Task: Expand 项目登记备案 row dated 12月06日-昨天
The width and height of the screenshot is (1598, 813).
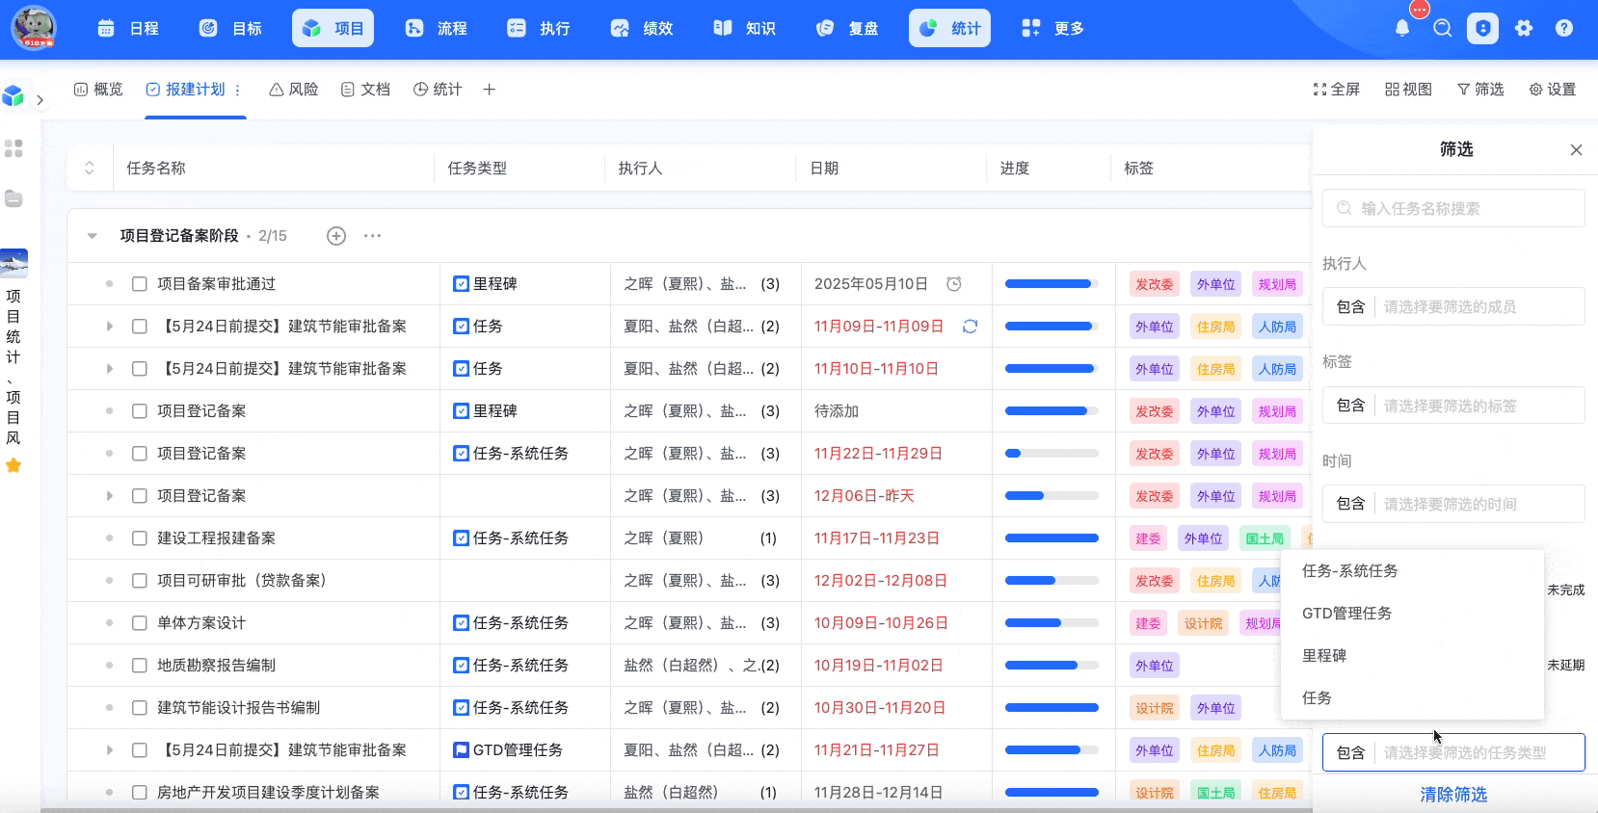Action: point(110,496)
